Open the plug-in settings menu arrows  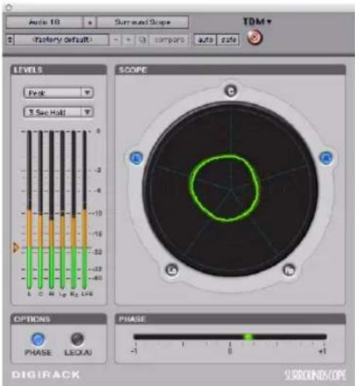[10, 40]
